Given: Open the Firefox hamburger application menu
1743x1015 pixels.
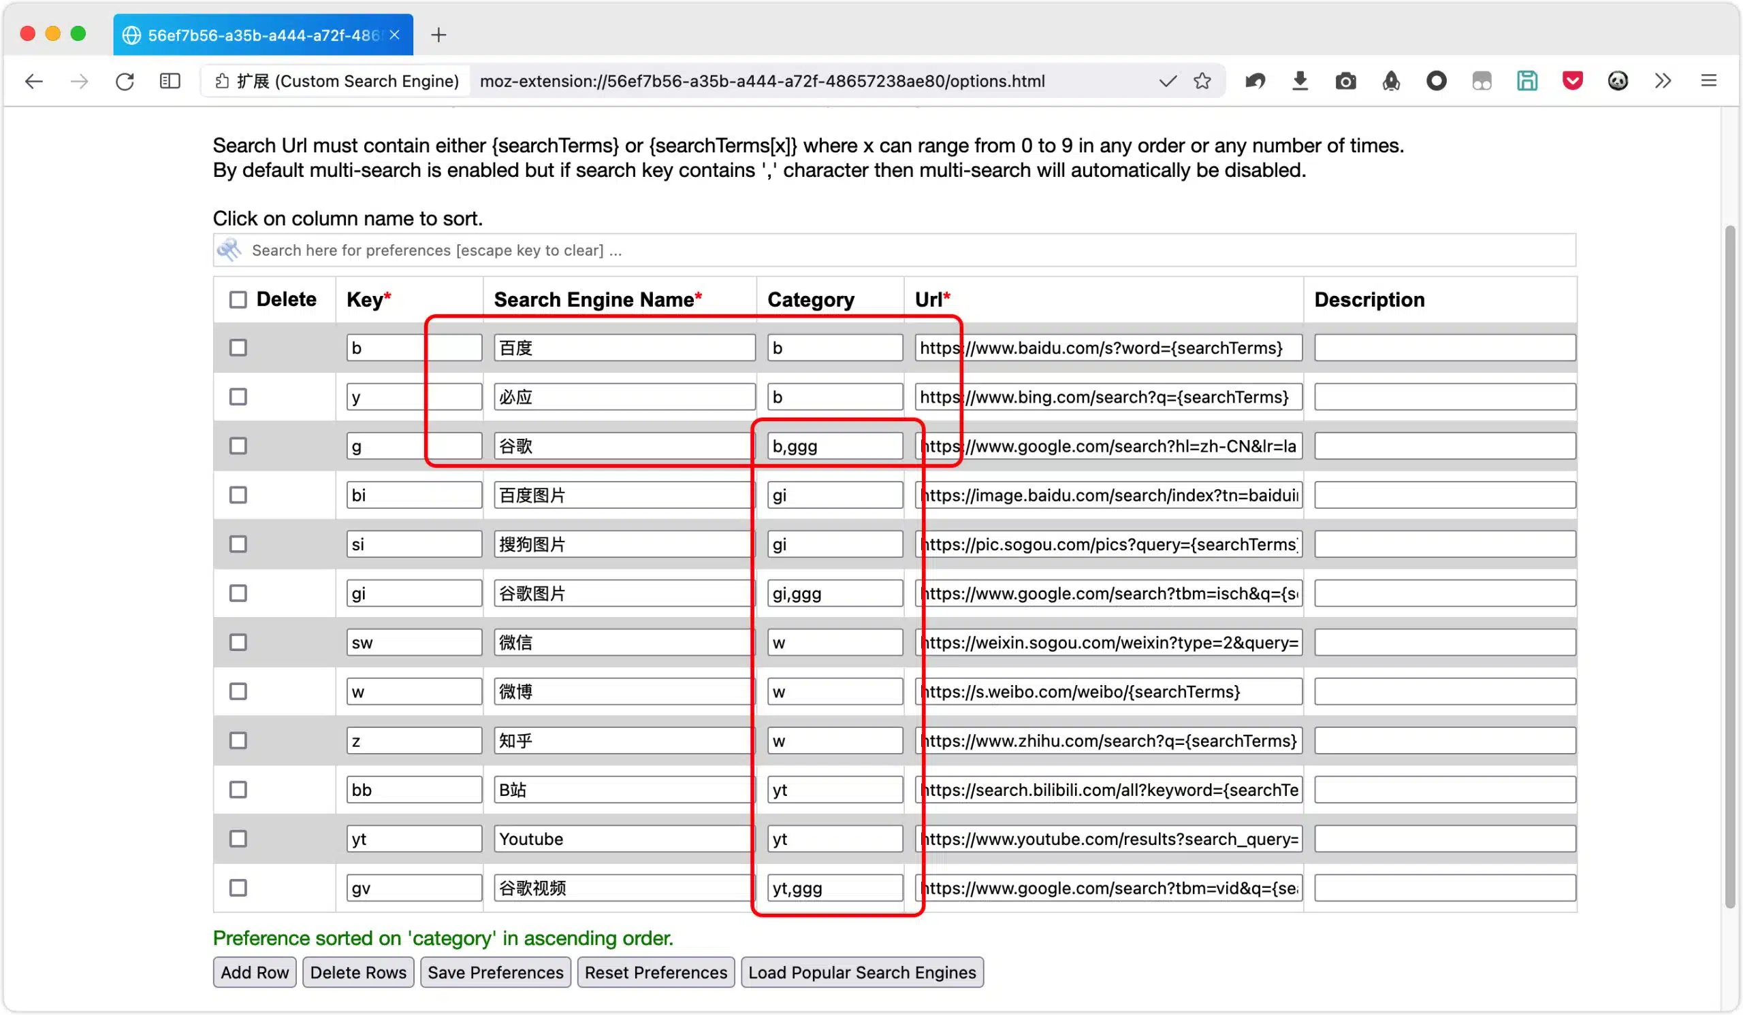Looking at the screenshot, I should [x=1708, y=81].
